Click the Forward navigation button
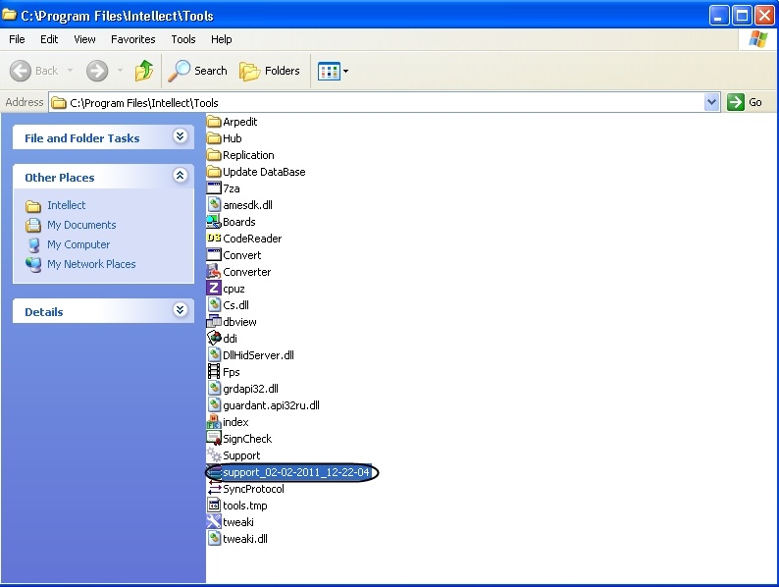This screenshot has width=779, height=587. (97, 71)
